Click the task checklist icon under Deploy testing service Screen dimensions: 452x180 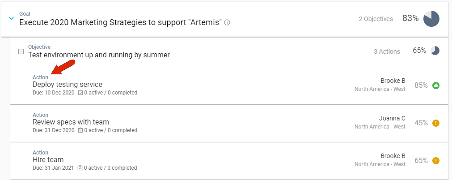[x=80, y=93]
